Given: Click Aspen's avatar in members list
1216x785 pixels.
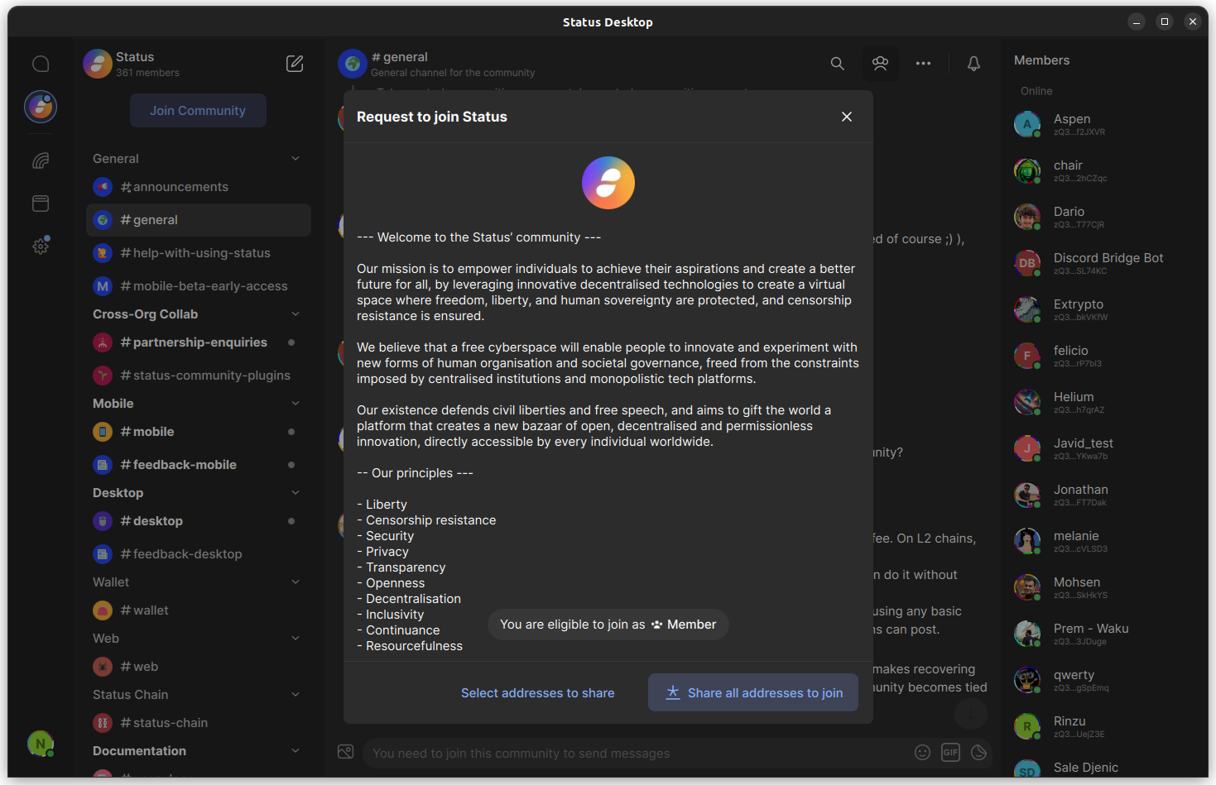Looking at the screenshot, I should (1027, 124).
